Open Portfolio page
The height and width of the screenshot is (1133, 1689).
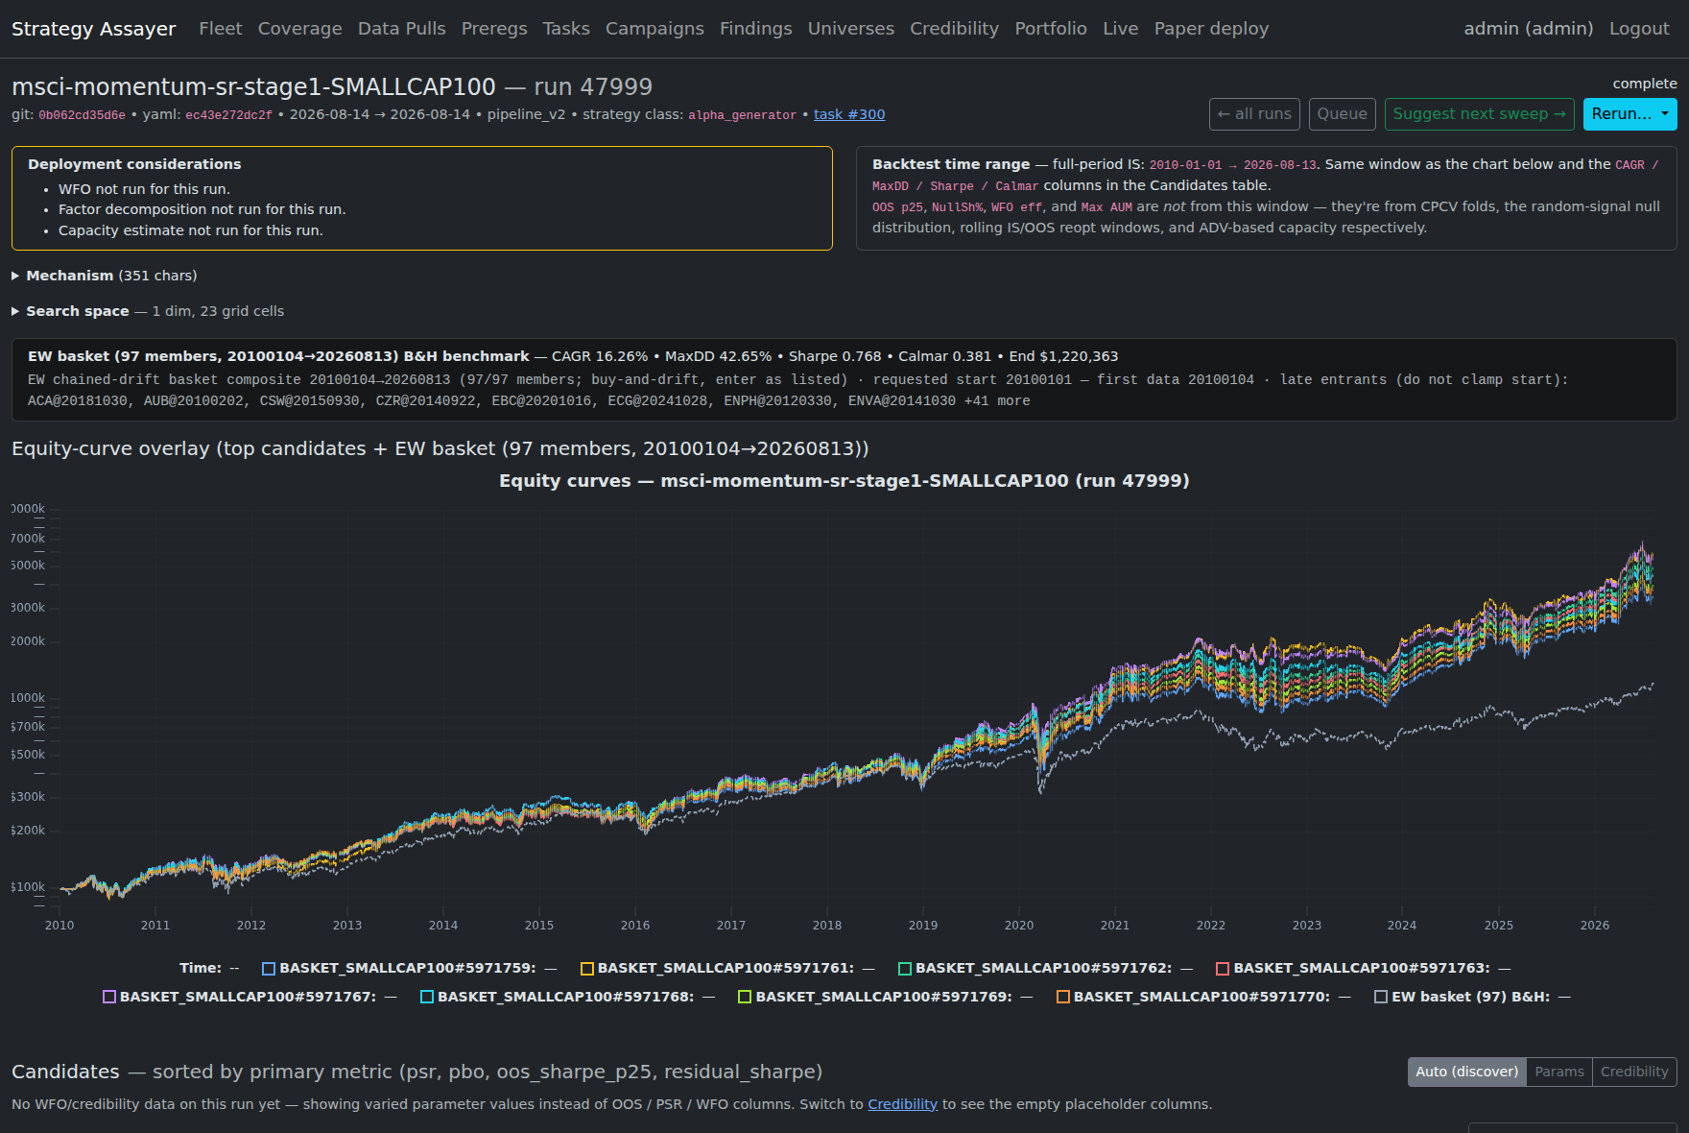coord(1051,29)
